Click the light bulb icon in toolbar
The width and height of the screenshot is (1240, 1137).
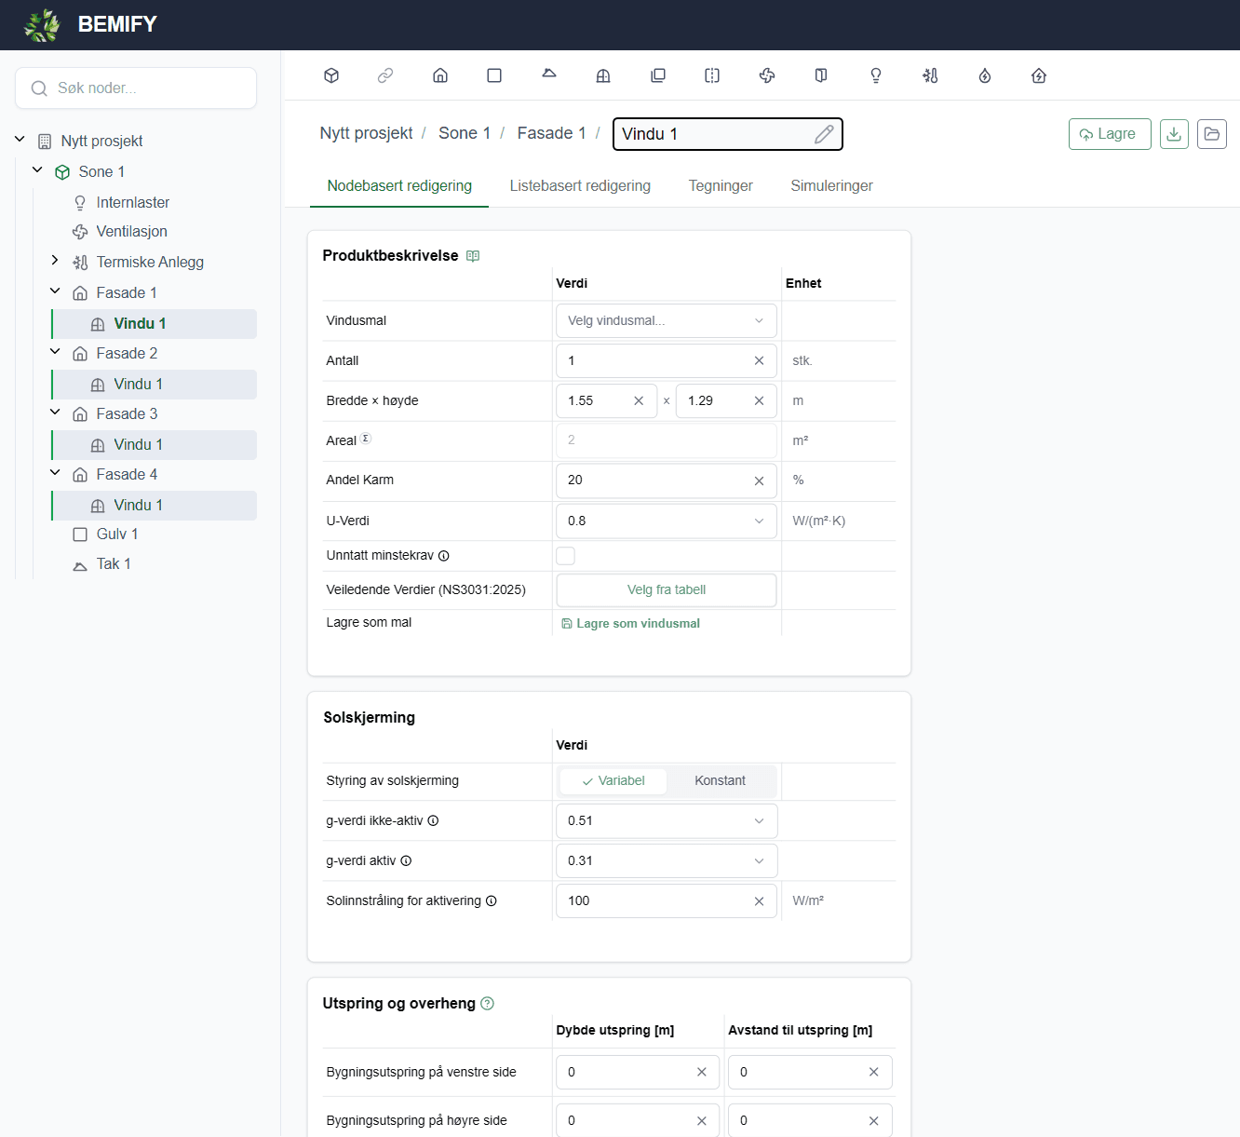876,75
